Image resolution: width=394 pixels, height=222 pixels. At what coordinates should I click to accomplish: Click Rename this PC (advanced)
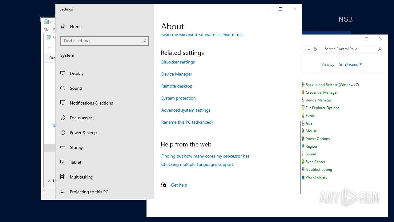pos(187,122)
